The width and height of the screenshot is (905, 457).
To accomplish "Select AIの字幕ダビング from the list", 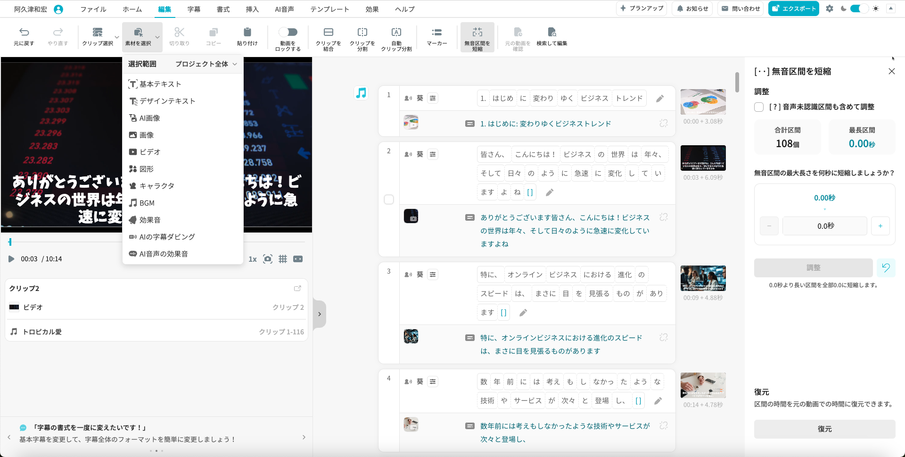I will pyautogui.click(x=183, y=237).
